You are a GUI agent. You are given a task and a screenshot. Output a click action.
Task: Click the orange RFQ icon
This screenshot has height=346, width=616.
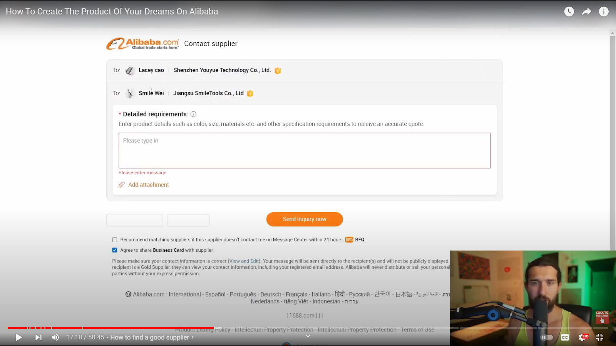[349, 240]
